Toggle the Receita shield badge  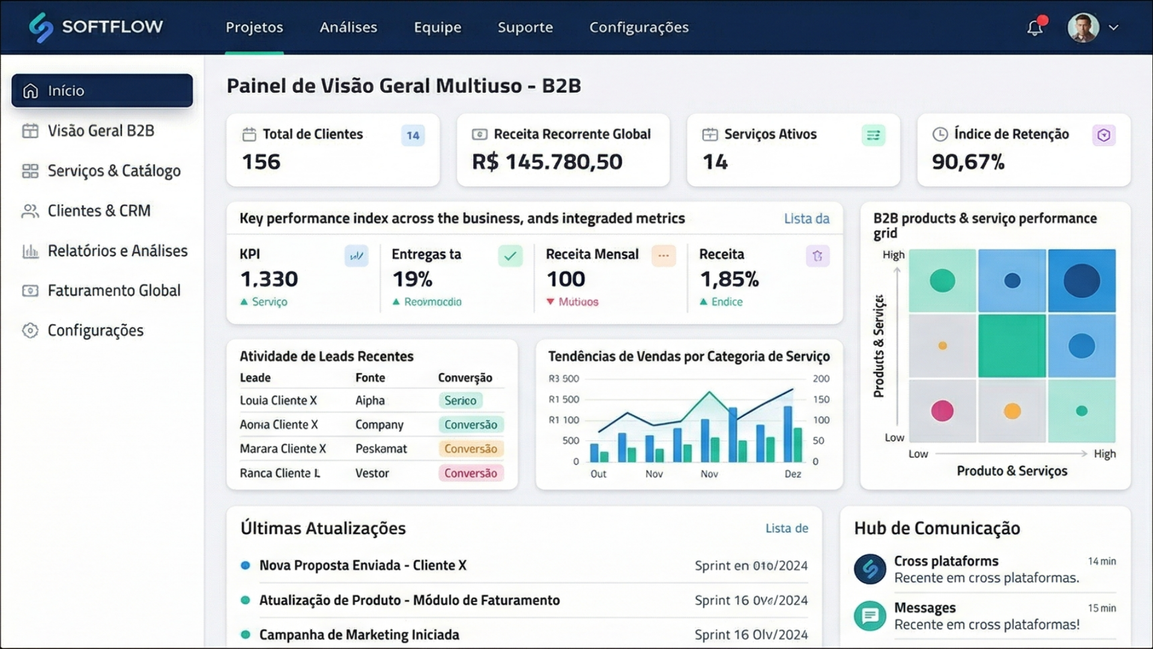click(x=817, y=256)
